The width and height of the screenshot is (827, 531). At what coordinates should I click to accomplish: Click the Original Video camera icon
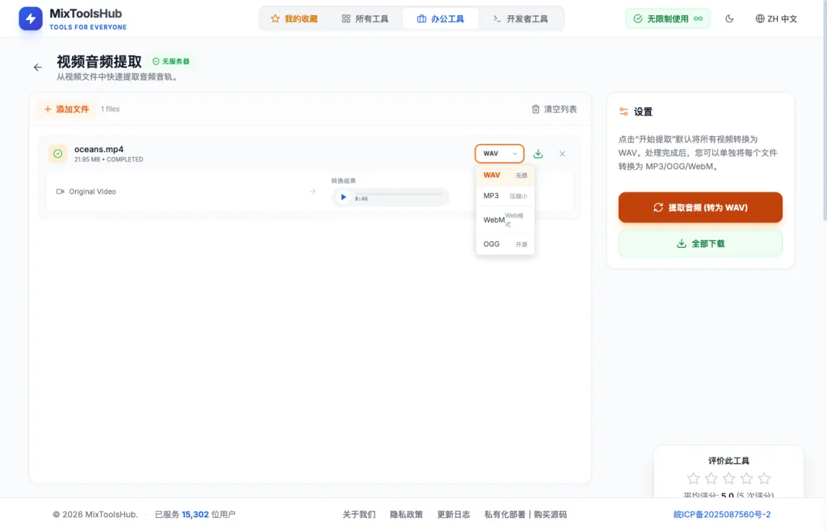(60, 192)
